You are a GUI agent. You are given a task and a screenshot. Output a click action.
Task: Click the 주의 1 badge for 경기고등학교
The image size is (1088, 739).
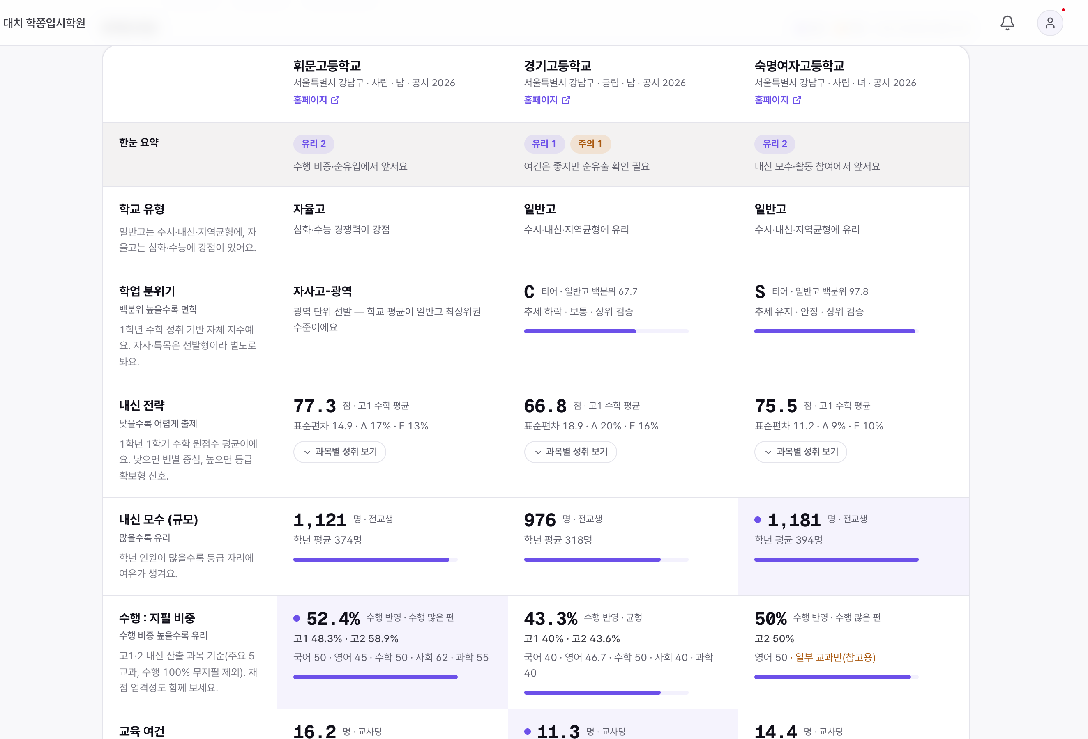pyautogui.click(x=590, y=144)
